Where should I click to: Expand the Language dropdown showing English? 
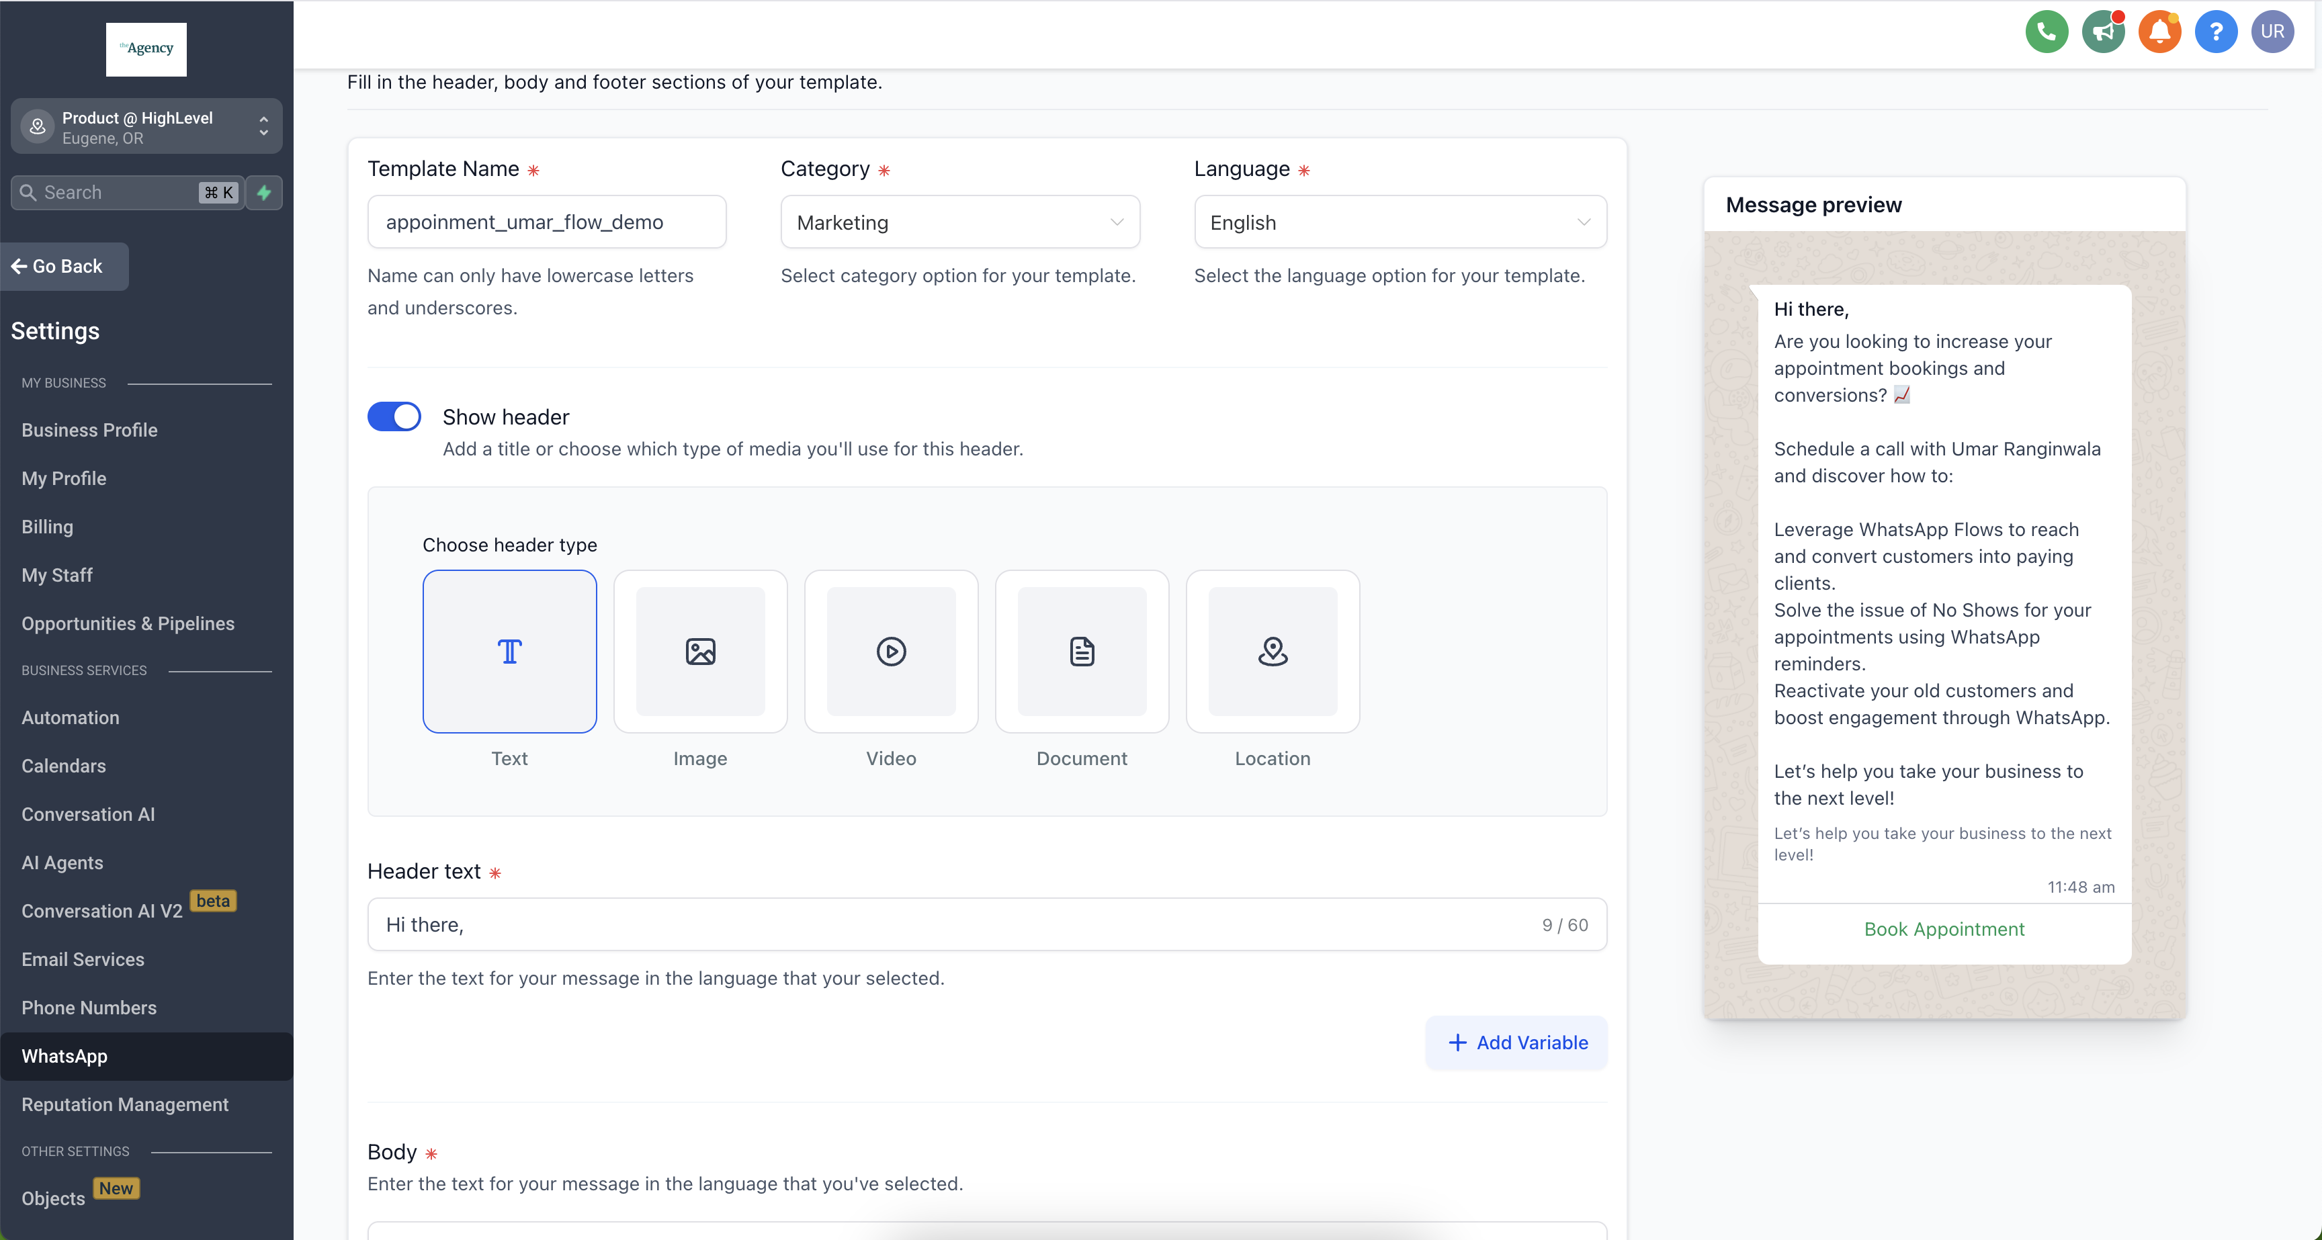pos(1399,222)
